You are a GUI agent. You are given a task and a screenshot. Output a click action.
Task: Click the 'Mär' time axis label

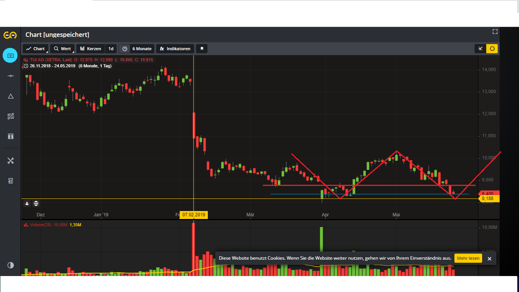[250, 215]
